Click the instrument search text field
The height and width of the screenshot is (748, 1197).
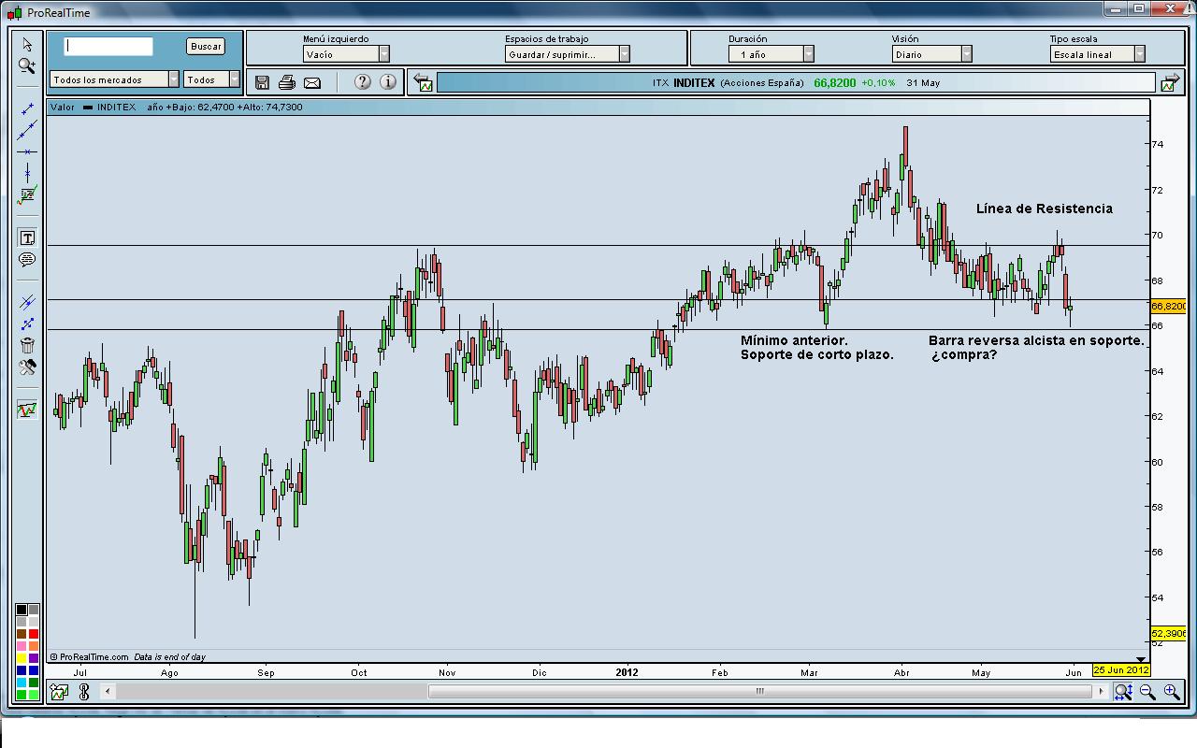[108, 47]
